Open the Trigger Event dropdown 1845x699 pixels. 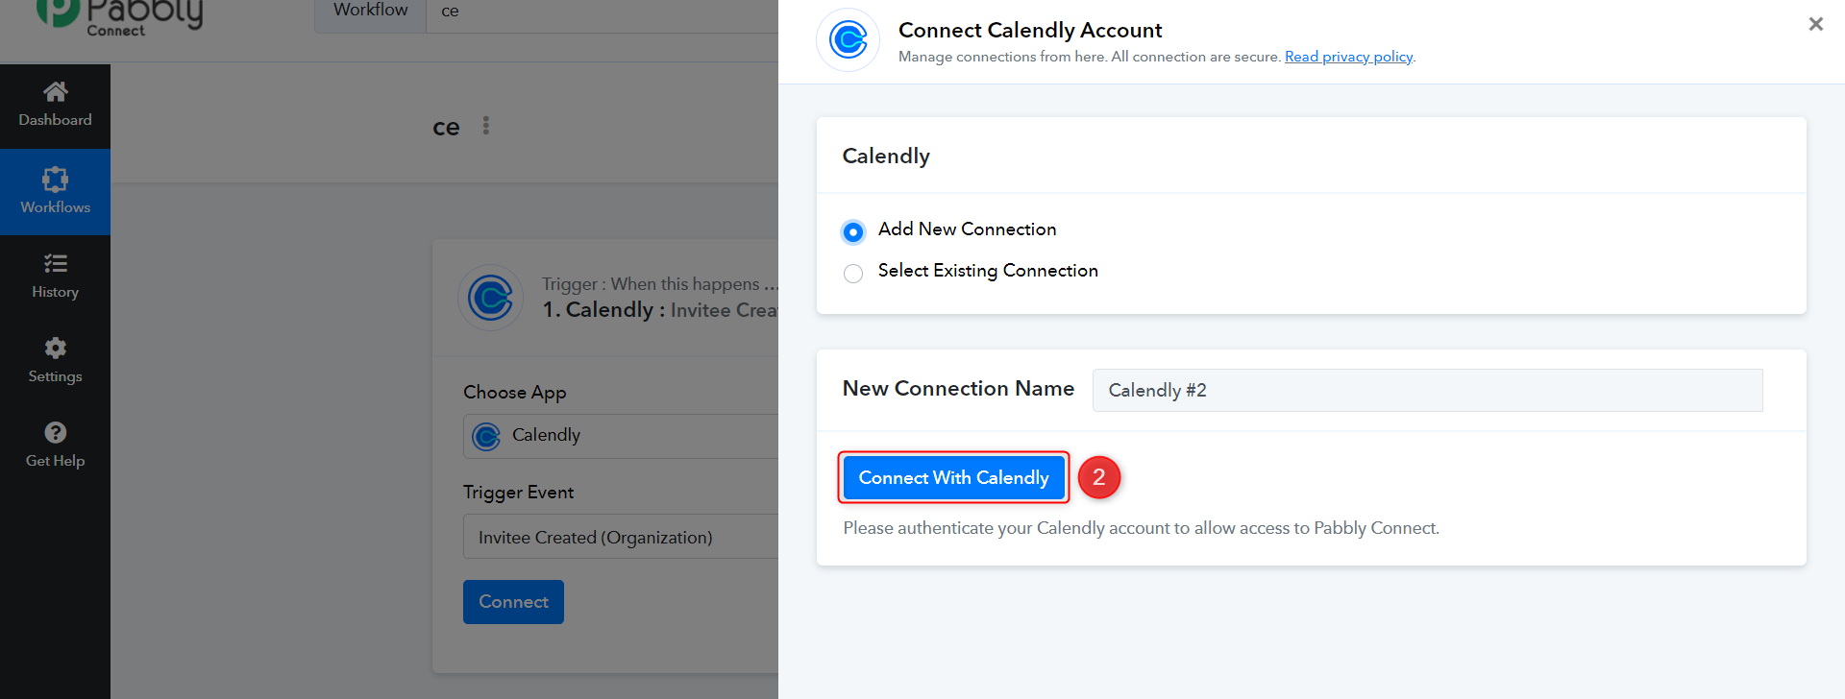[x=621, y=537]
